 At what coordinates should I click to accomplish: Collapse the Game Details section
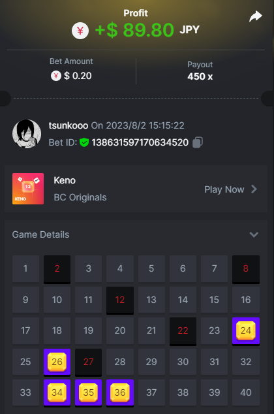click(x=254, y=234)
